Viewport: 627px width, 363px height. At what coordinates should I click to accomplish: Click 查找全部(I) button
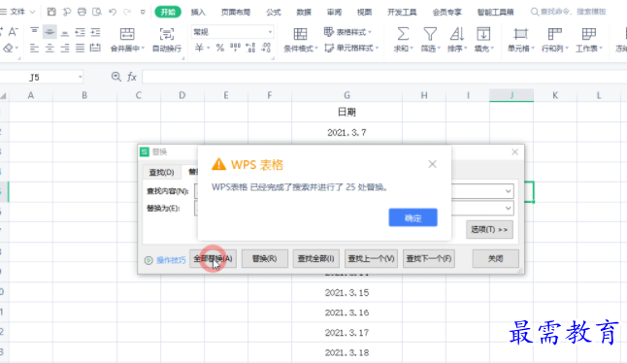click(315, 258)
